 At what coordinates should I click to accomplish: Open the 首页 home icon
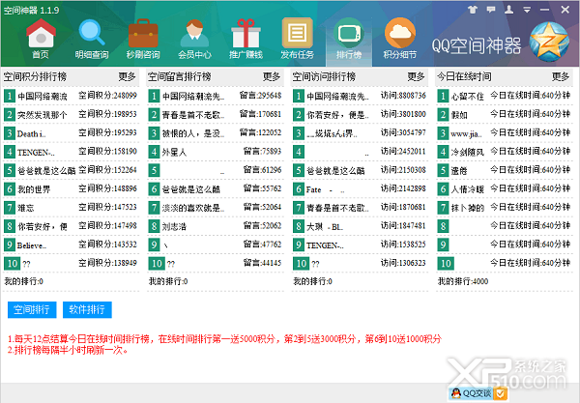(x=41, y=34)
